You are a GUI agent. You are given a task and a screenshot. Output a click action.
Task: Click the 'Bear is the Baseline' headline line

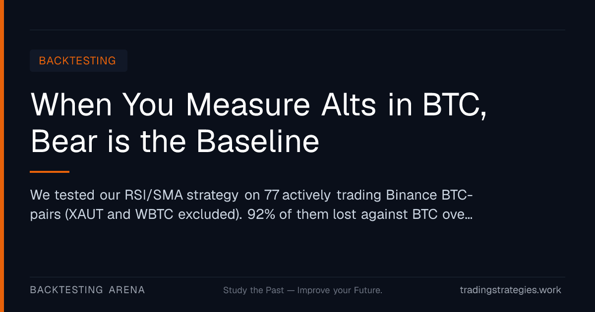coord(175,142)
